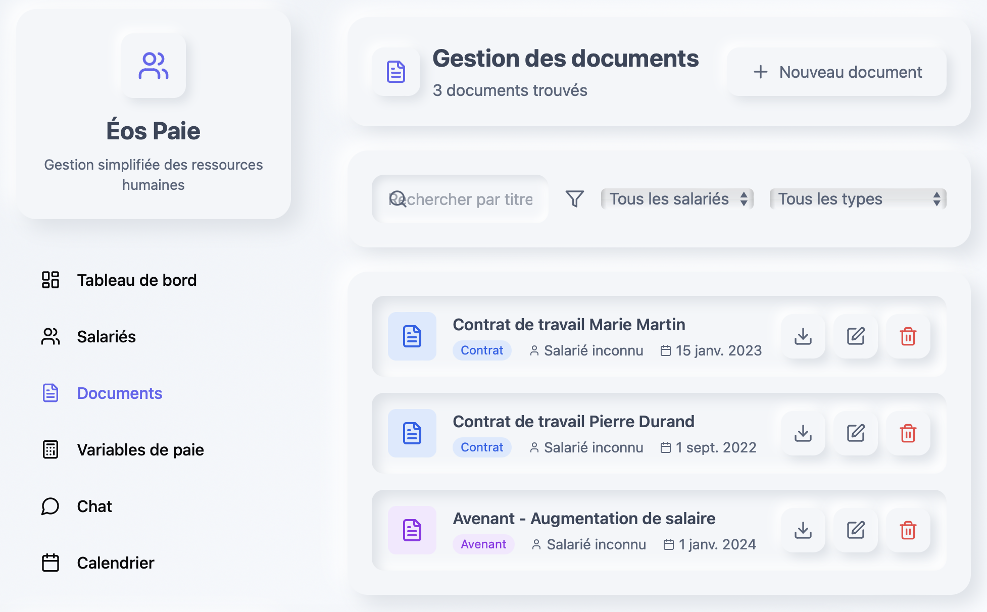Open the Chat page
Screen dimensions: 987x612
point(94,506)
